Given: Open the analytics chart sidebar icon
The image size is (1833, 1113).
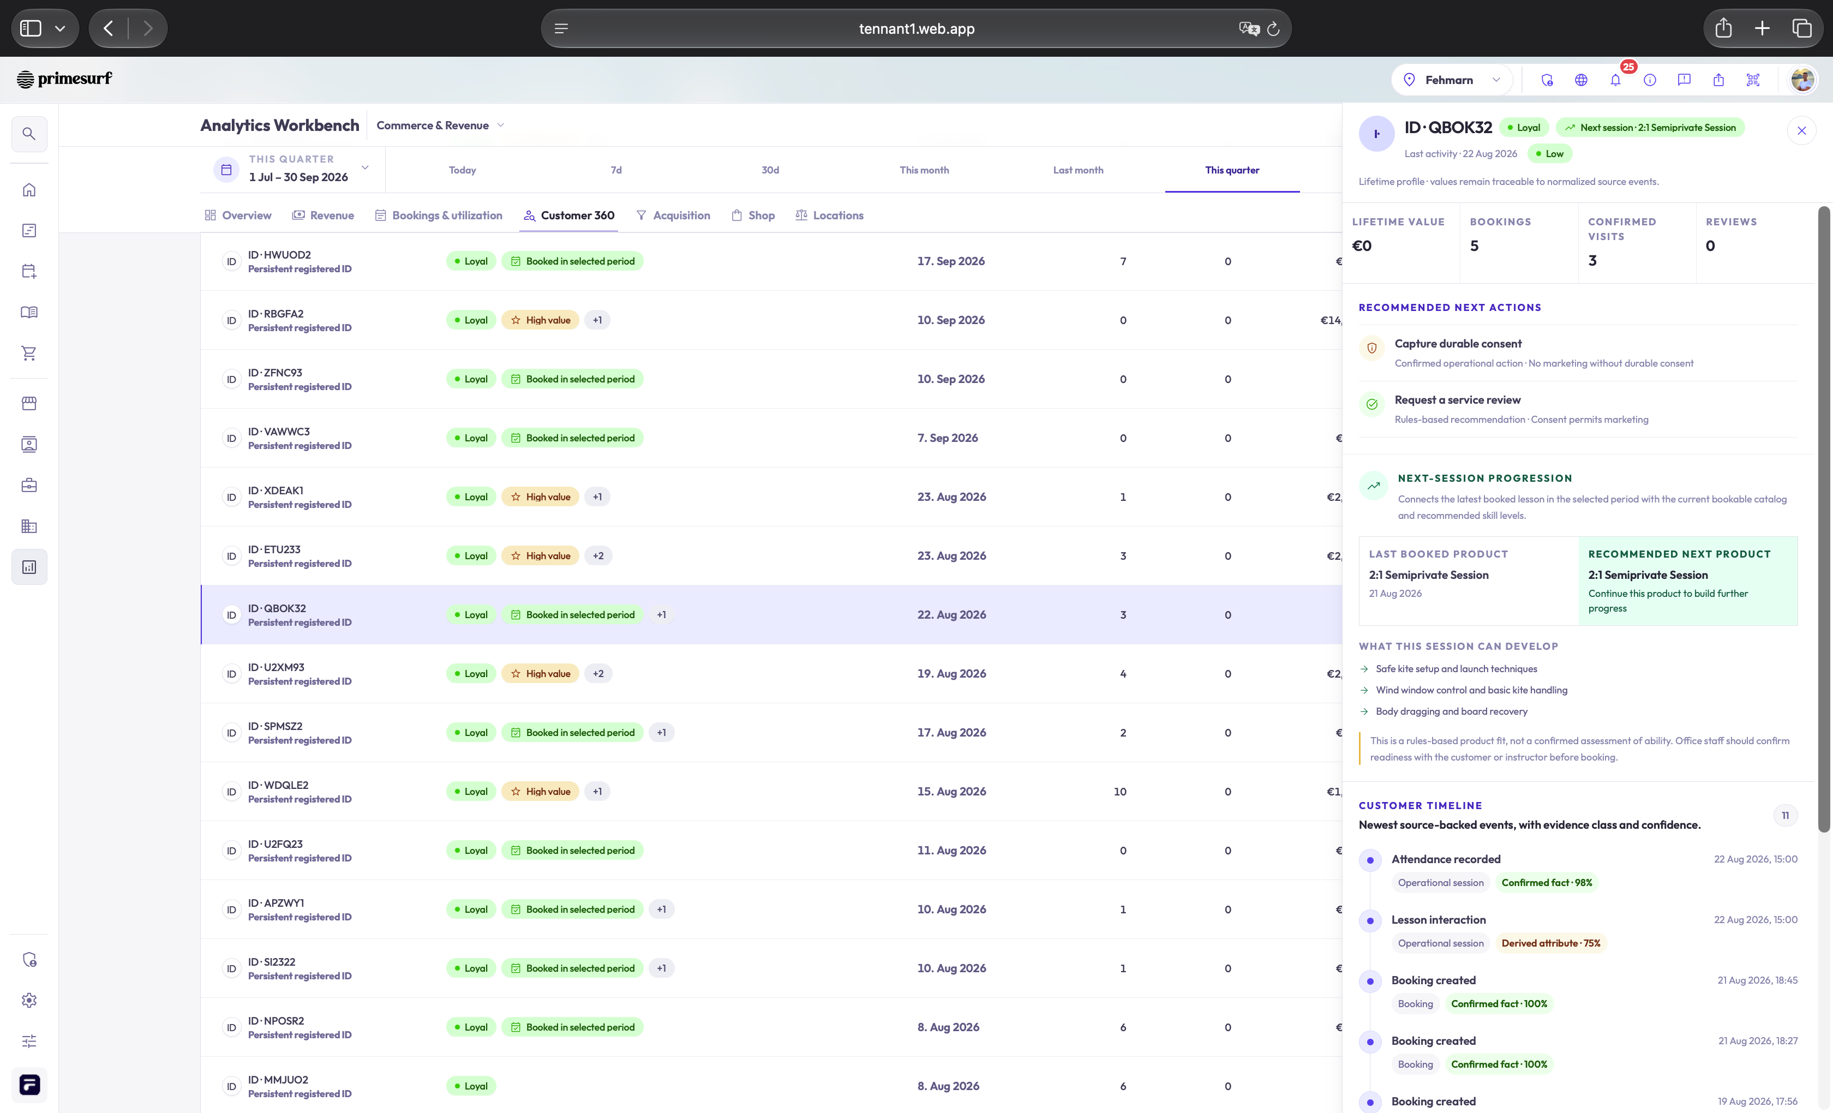Looking at the screenshot, I should pyautogui.click(x=29, y=567).
